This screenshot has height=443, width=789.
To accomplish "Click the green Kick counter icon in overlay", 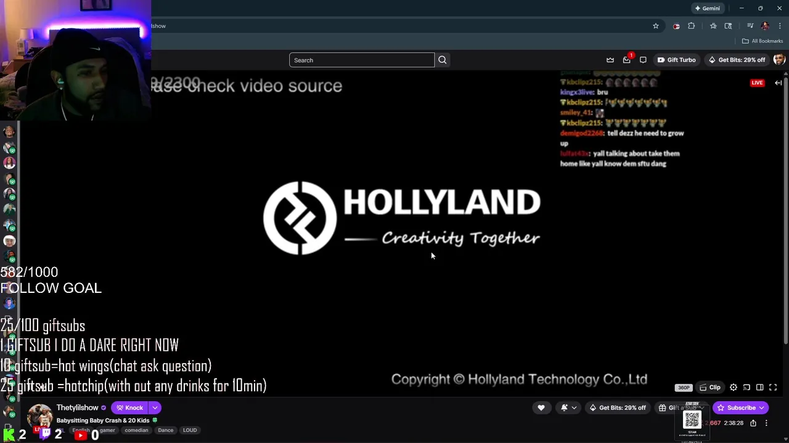I will click(9, 435).
